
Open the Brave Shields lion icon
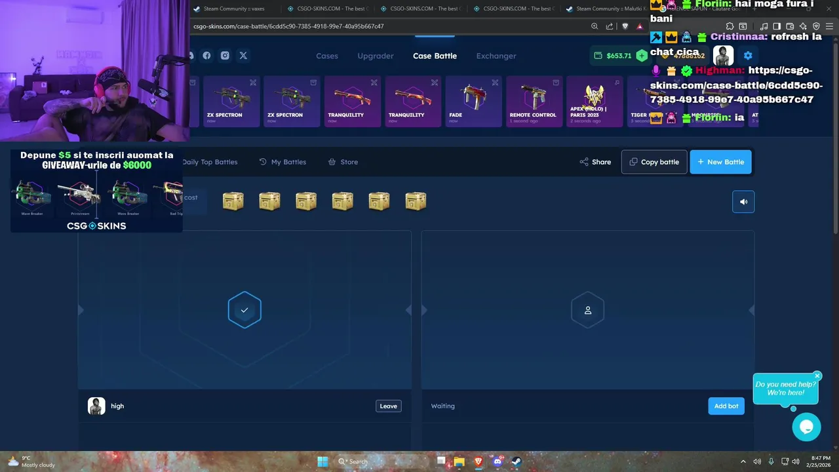pos(625,26)
